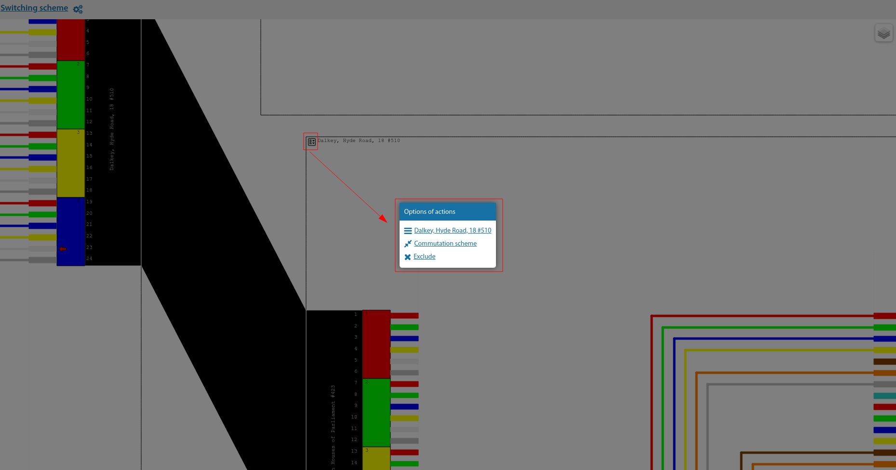The width and height of the screenshot is (896, 470).
Task: Click the teal fiber end at the right edge
Action: (884, 396)
